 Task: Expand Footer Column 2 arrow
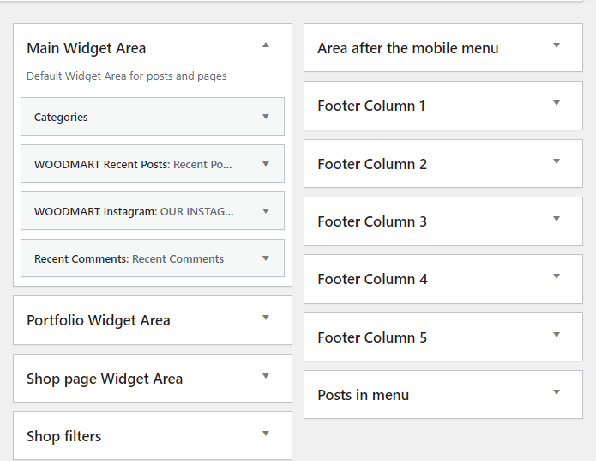coord(557,161)
